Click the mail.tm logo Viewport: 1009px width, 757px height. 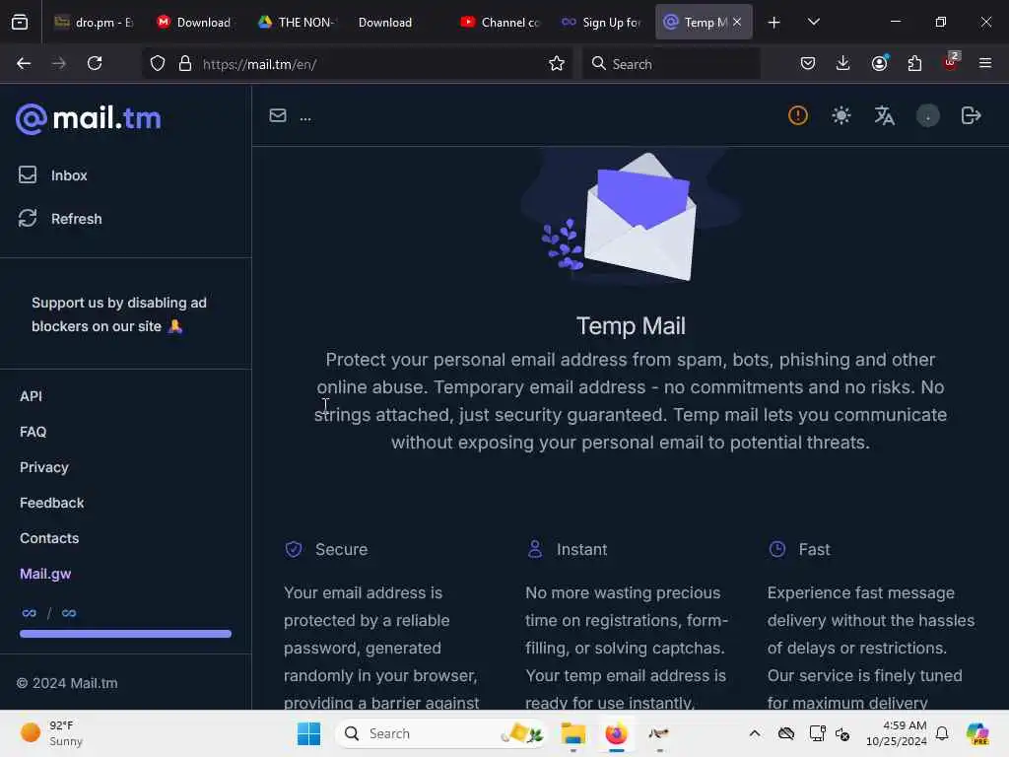pyautogui.click(x=88, y=118)
